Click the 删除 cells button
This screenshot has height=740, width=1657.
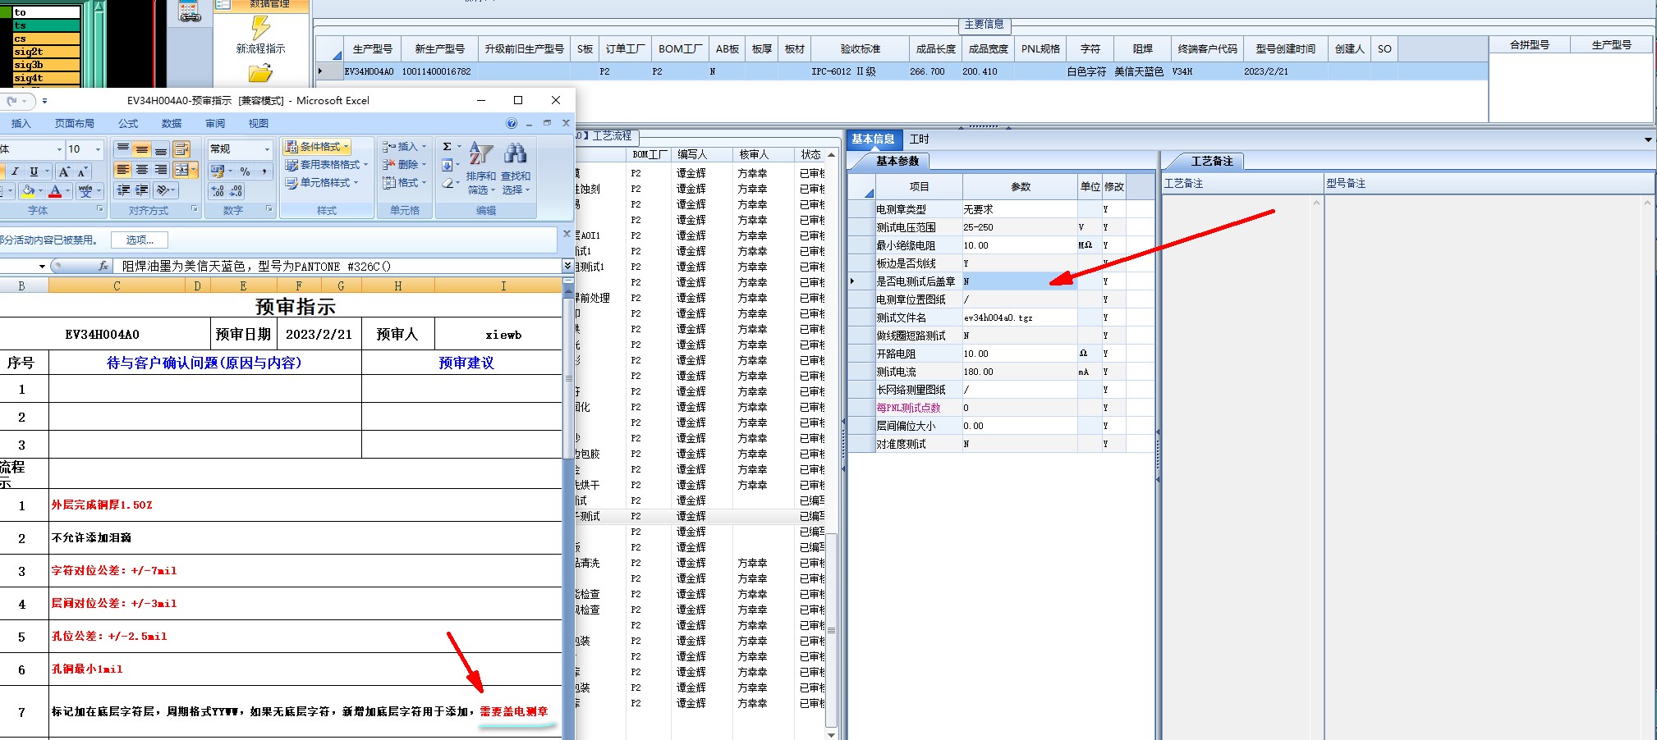pos(404,165)
